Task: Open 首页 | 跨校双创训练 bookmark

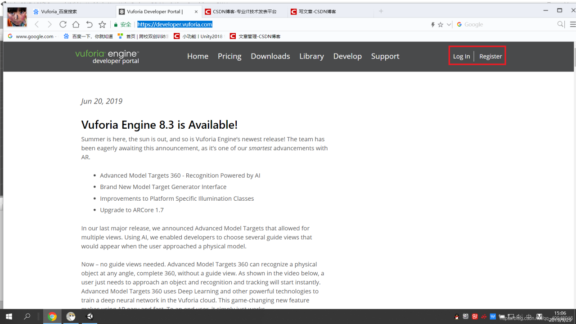Action: (143, 36)
